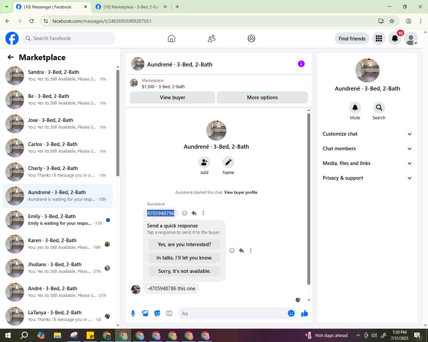Switch to the Marketplace 3-Bed browser tab
Screen dimensions: 428x342
tap(131, 7)
